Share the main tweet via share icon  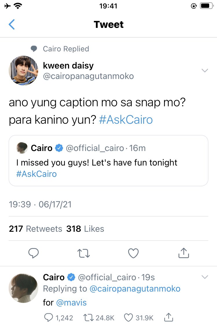[x=183, y=253]
